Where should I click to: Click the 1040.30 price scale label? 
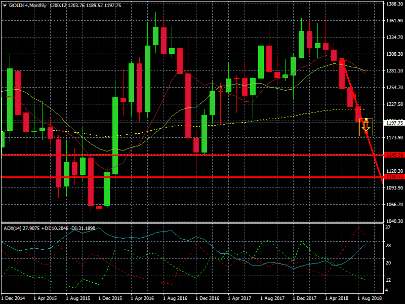[394, 221]
